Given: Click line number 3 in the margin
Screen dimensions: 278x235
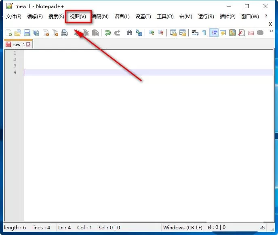Looking at the screenshot, I should (x=15, y=66).
